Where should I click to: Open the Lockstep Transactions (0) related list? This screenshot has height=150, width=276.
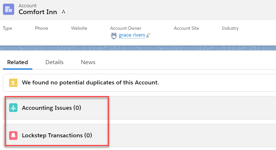pyautogui.click(x=57, y=136)
